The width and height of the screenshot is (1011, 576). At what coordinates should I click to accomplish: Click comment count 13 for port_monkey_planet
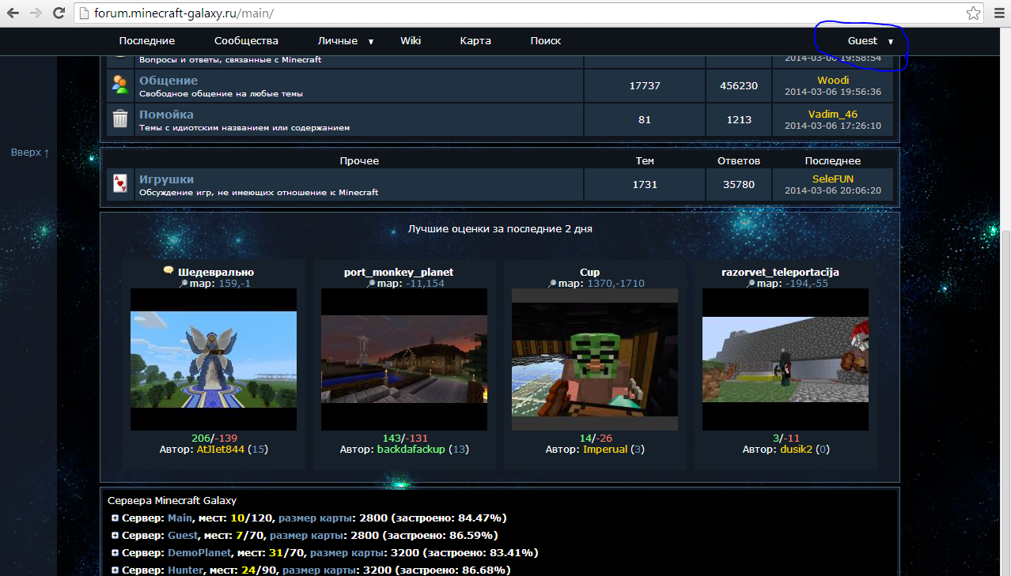pos(459,450)
